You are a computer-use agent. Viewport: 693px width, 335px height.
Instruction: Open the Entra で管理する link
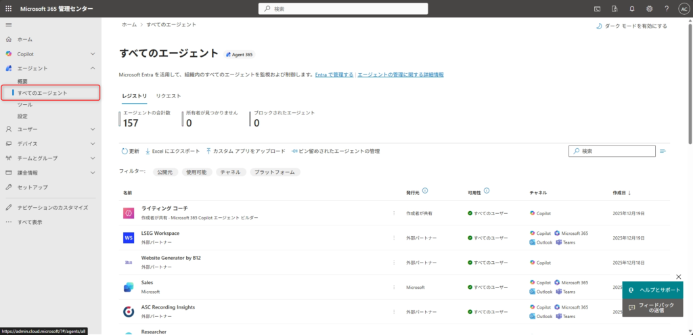tap(334, 74)
